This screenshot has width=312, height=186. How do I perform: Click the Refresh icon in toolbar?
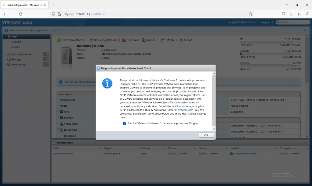162,40
